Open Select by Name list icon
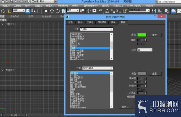 [33, 11]
